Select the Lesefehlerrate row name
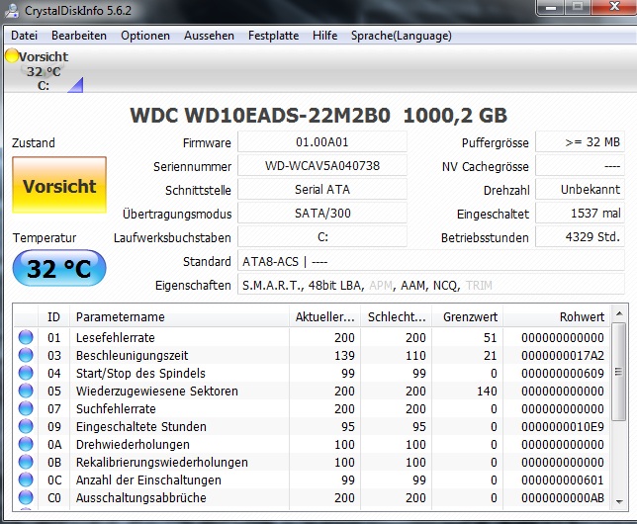The image size is (637, 524). pos(116,337)
